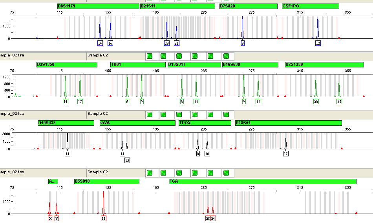The image size is (373, 223).
Task: Click first green quality flag above D5S818 panel
Action: pos(149,173)
